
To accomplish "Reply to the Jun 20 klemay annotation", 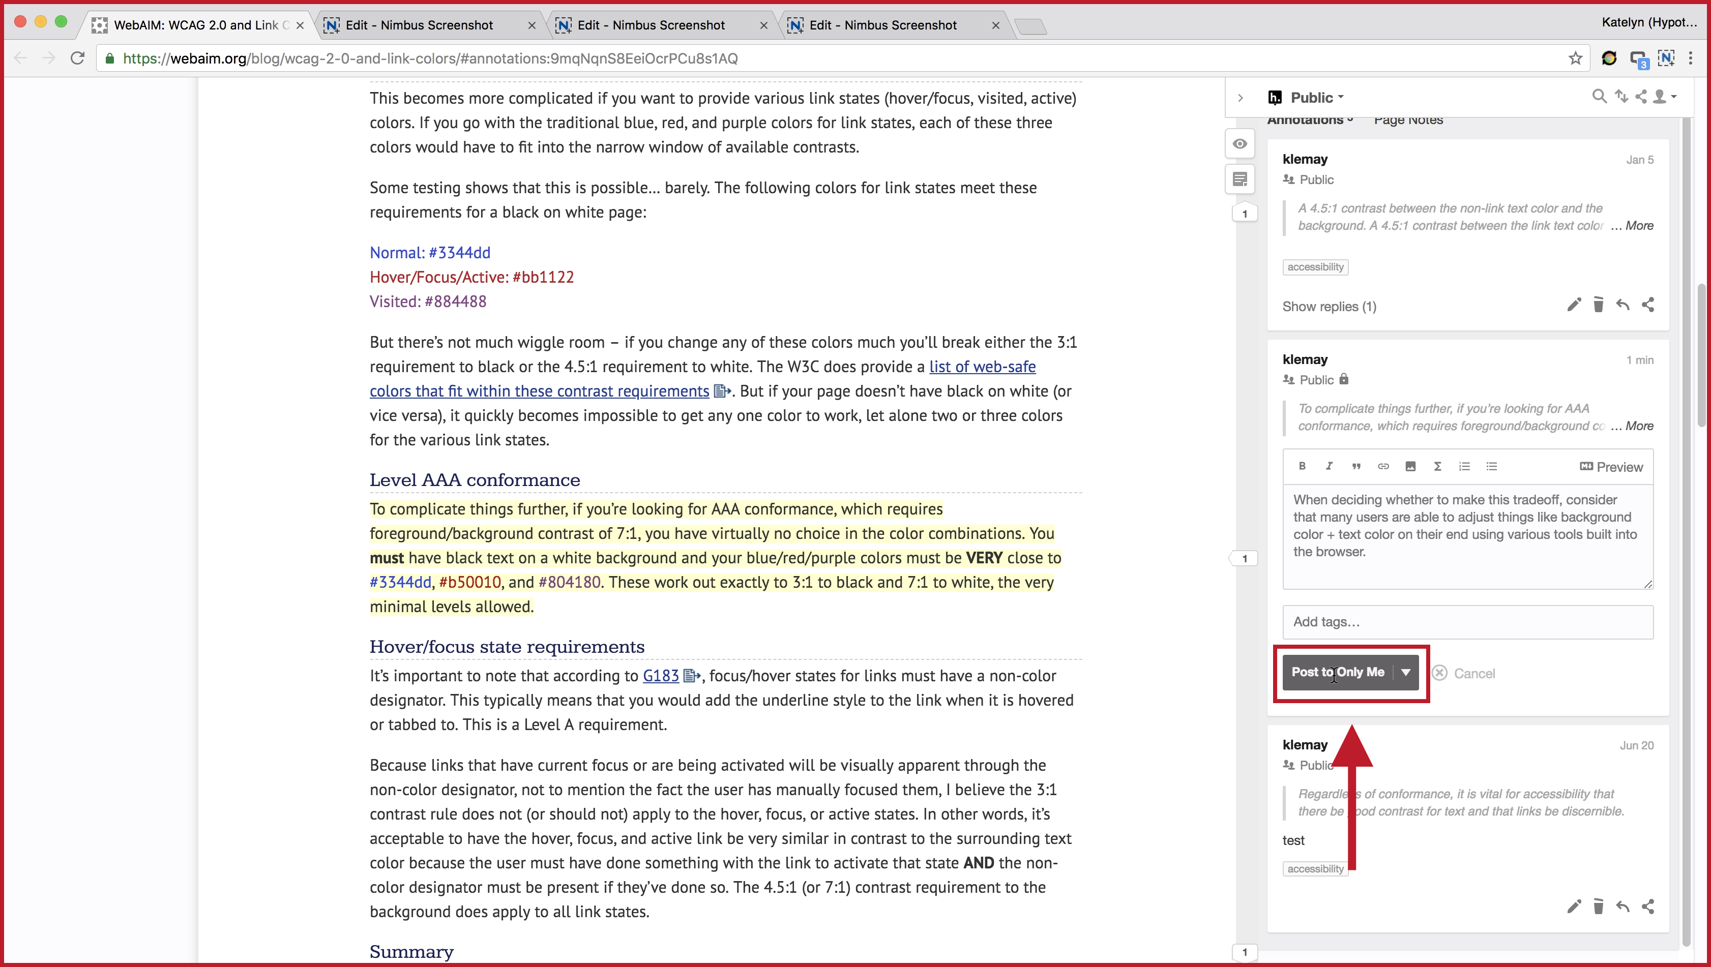I will coord(1622,906).
